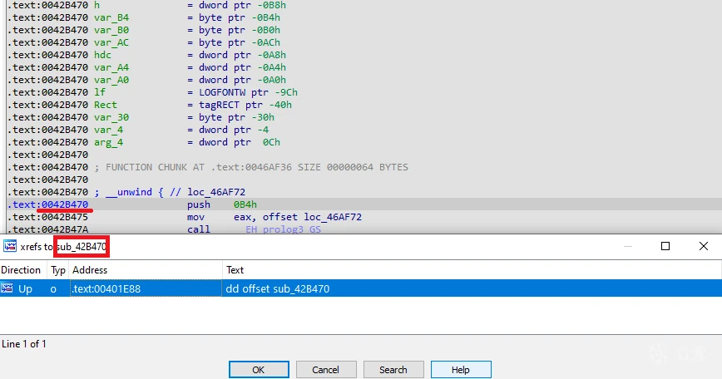Click the 'Up' direction cell

[25, 289]
